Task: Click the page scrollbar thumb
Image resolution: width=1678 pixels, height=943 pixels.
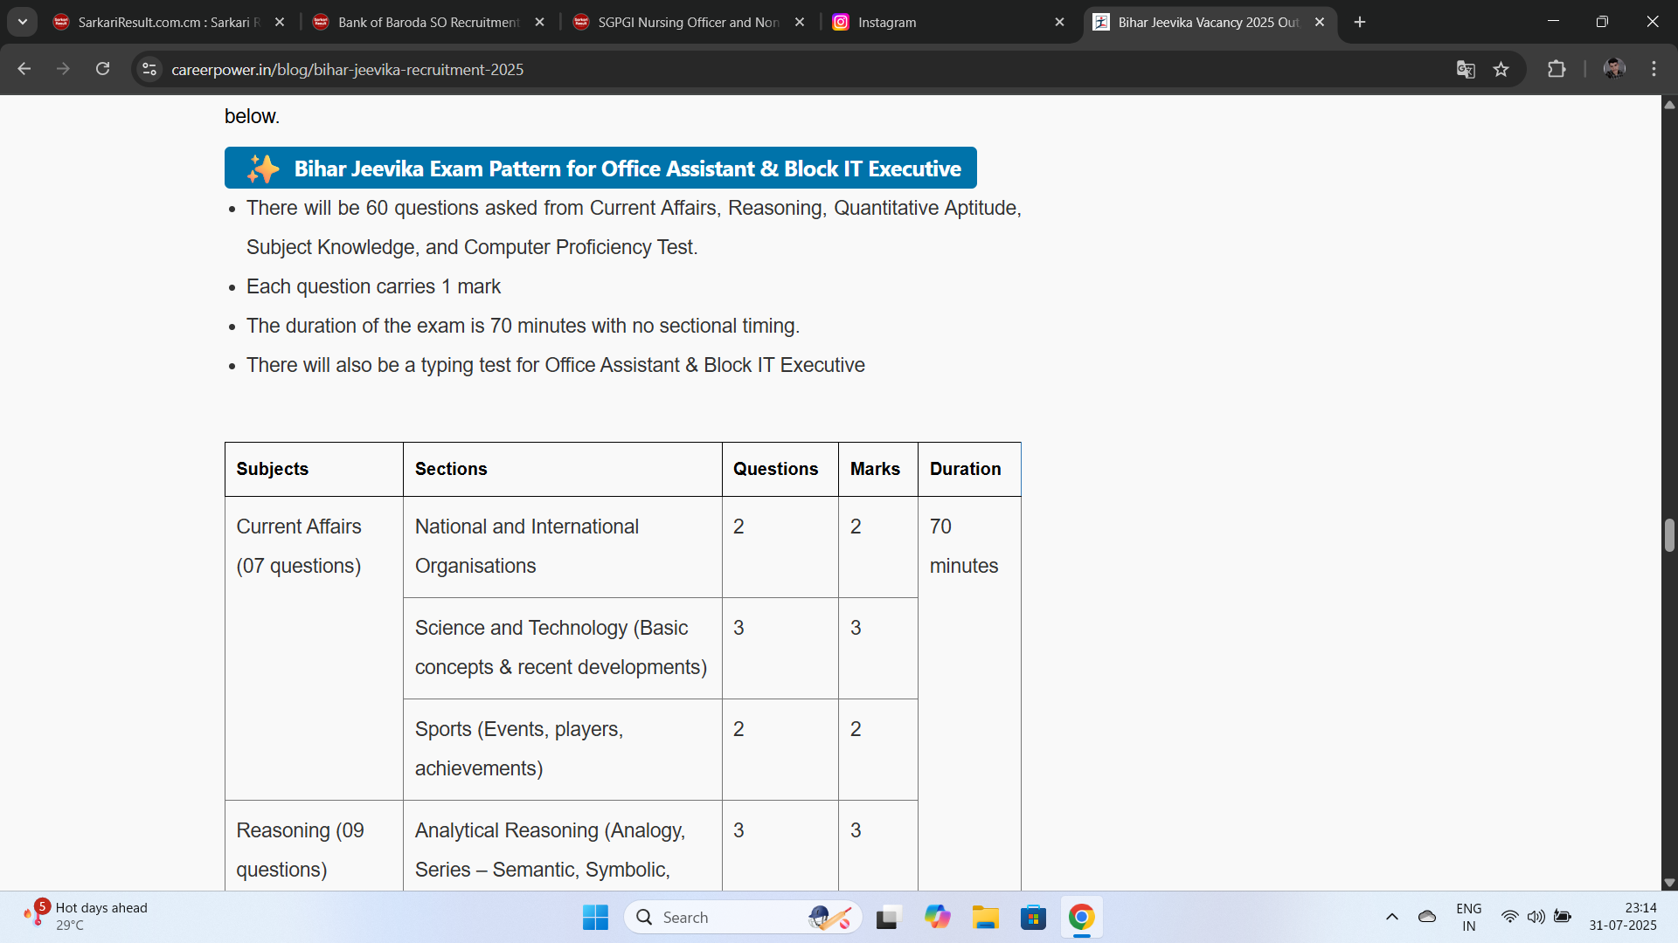Action: pos(1669,534)
